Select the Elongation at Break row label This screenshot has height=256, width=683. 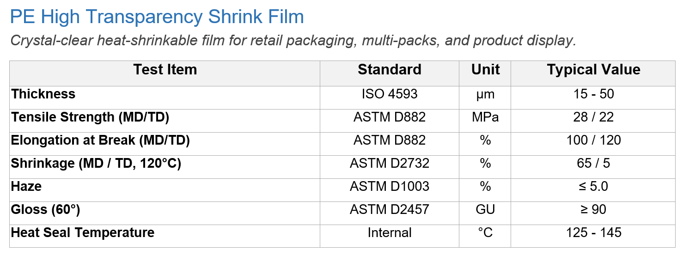(x=101, y=140)
